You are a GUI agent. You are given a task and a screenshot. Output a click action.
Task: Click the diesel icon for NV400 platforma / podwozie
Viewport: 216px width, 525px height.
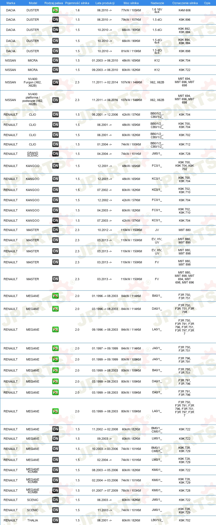point(56,100)
